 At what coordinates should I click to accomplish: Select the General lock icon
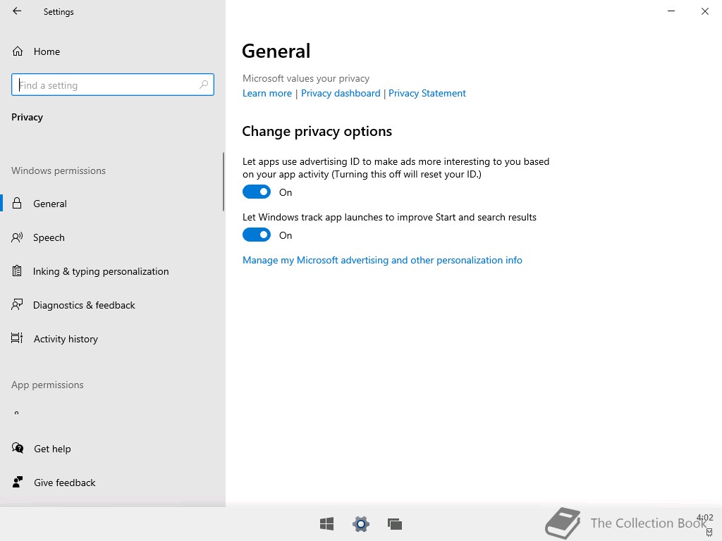(x=17, y=204)
